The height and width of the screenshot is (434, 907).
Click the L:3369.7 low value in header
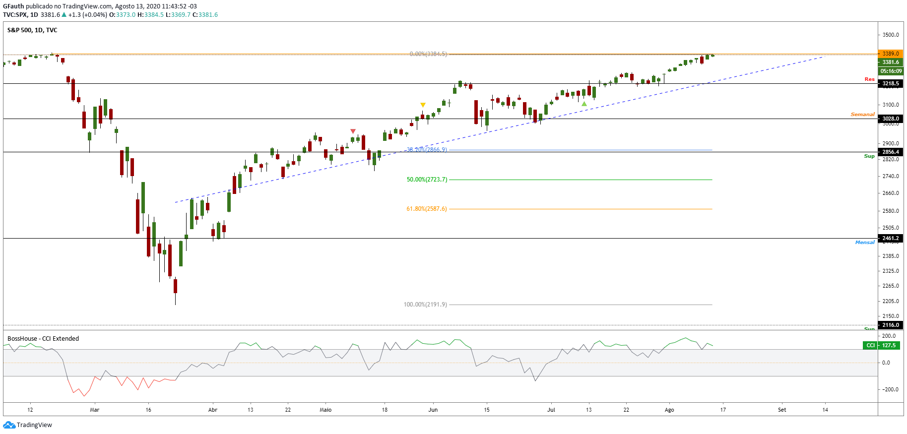(178, 15)
